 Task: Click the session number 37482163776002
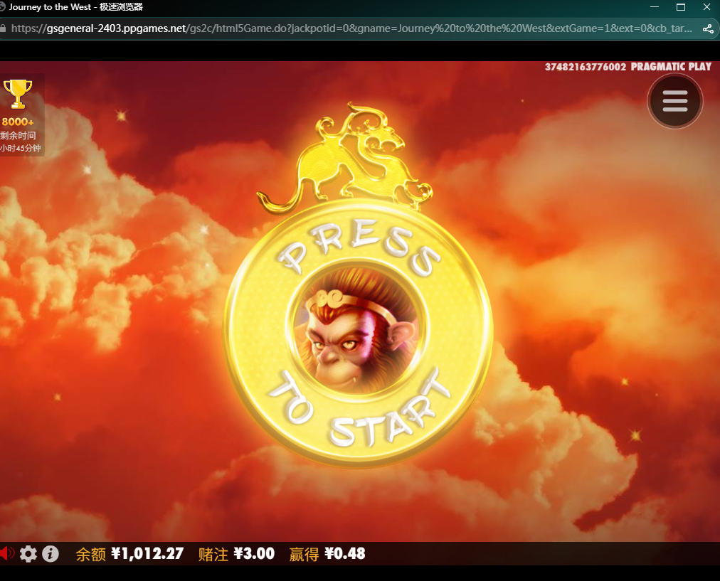pos(586,67)
